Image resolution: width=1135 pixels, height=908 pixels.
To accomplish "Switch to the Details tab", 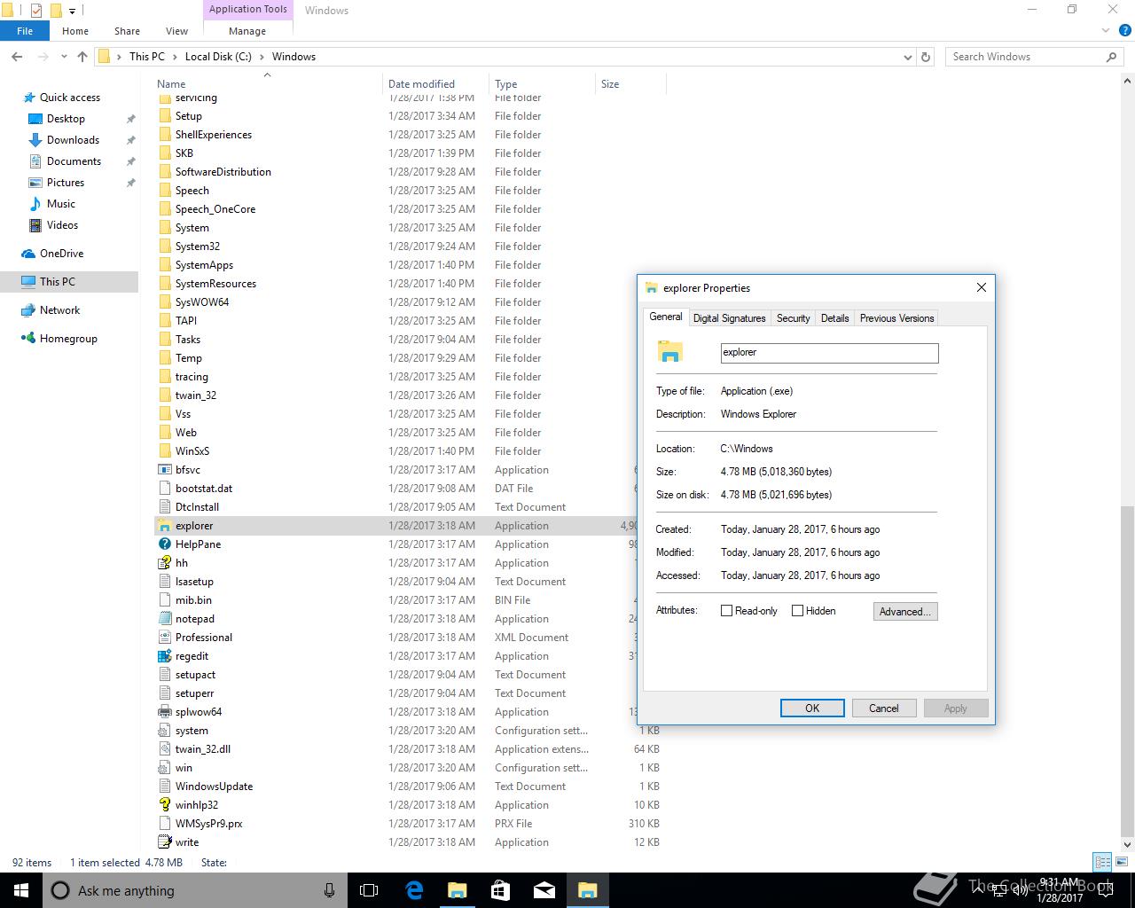I will click(834, 318).
